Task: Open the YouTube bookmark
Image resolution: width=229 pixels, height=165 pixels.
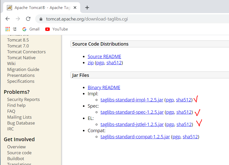Action: 56,29
